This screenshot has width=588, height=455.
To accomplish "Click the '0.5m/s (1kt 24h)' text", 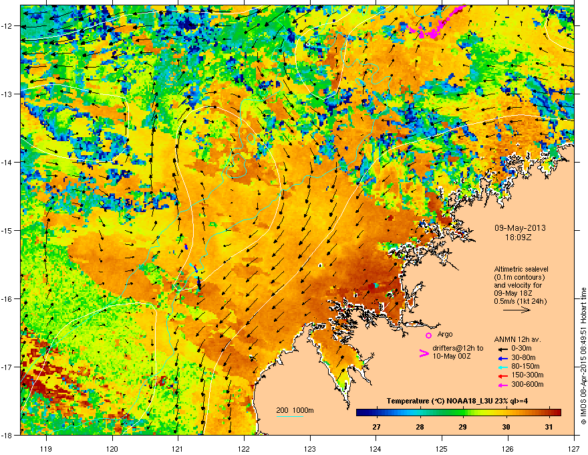I will 520,302.
